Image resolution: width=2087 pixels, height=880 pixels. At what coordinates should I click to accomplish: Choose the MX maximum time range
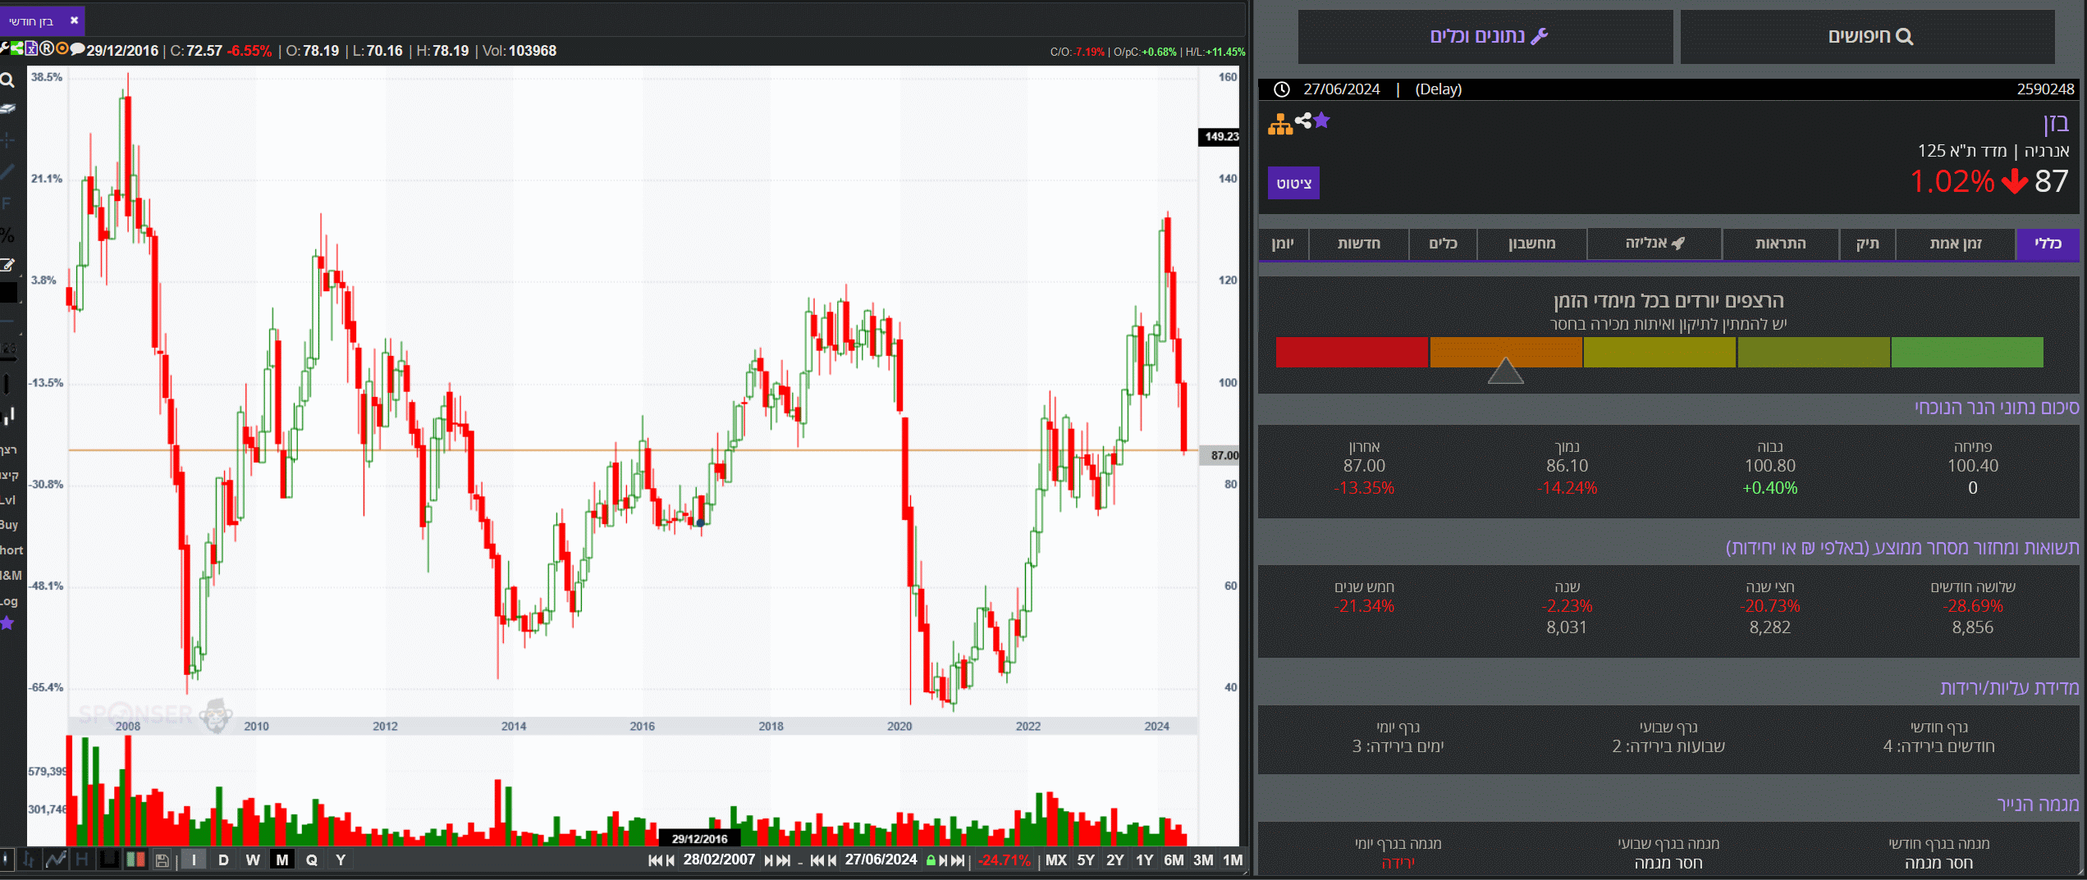tap(1055, 859)
